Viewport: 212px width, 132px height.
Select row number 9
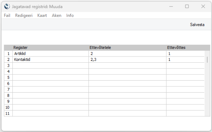[x=8, y=101]
